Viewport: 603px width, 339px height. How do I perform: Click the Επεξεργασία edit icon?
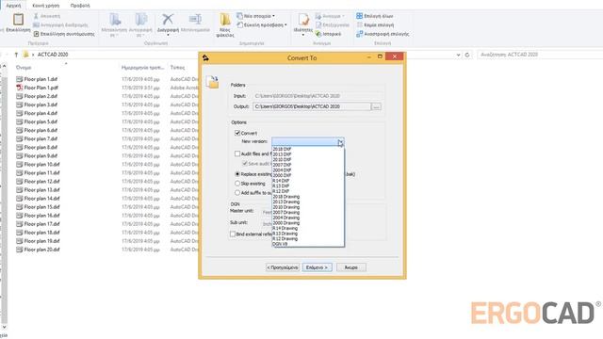pos(318,25)
